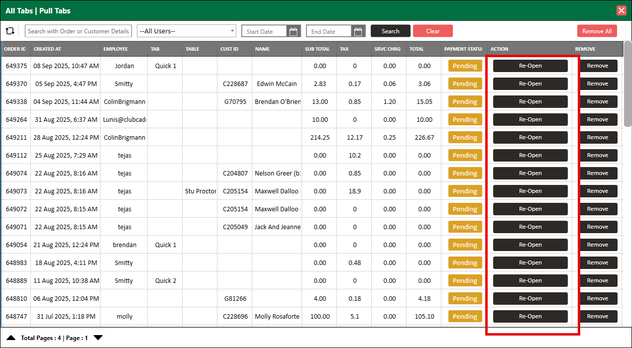632x348 pixels.
Task: Re-Open order 649338
Action: (x=530, y=101)
